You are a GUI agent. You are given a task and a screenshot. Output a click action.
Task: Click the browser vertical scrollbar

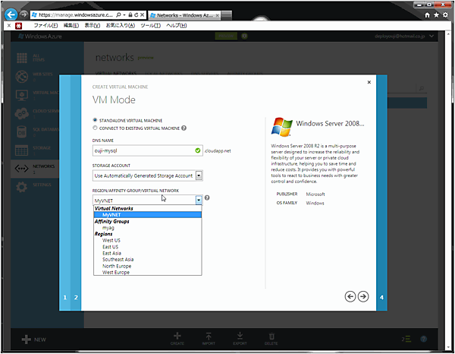(450, 192)
